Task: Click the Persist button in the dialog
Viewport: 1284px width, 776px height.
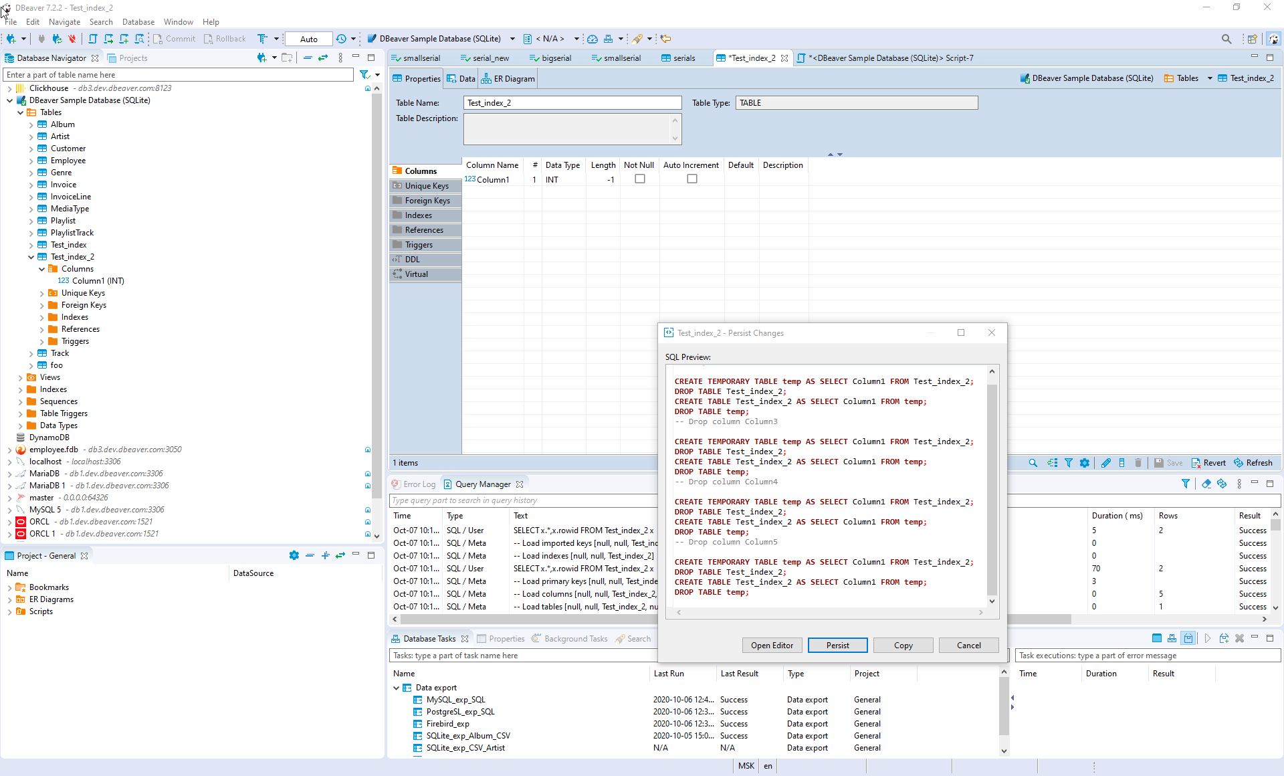Action: point(837,645)
